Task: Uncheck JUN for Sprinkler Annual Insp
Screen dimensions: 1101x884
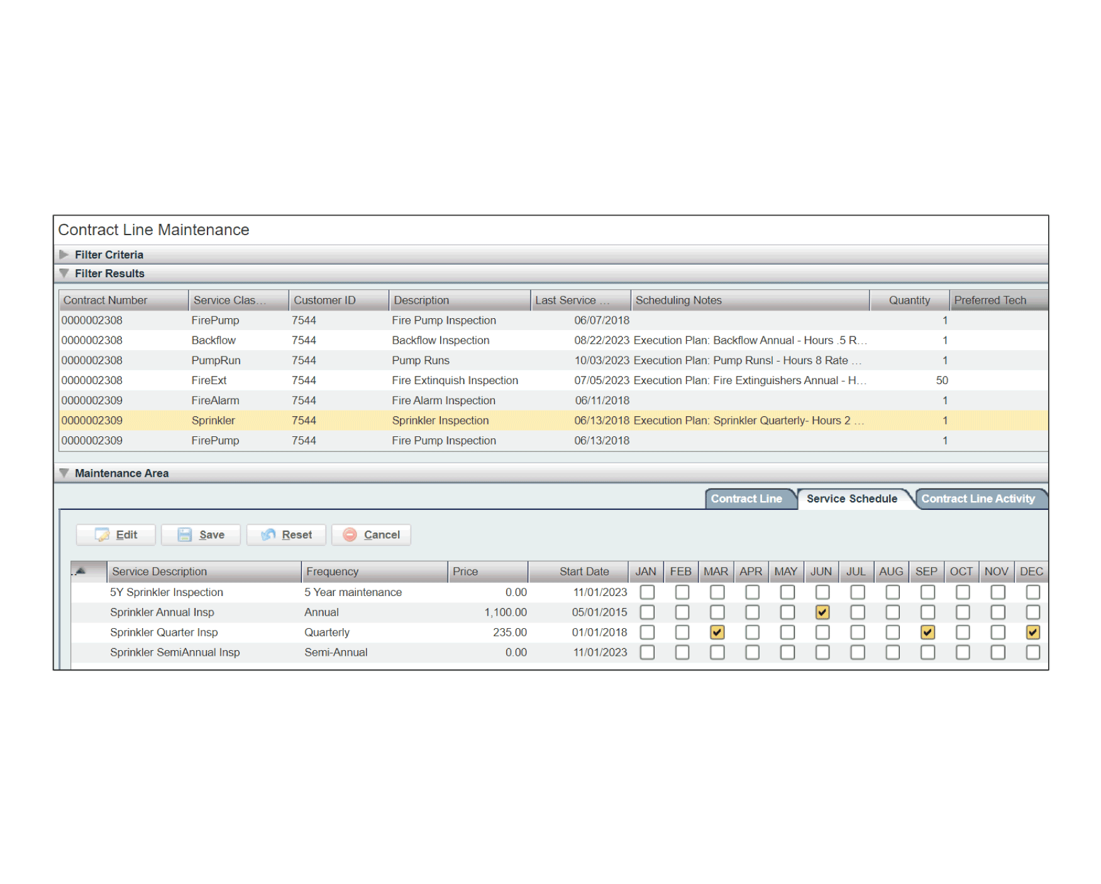Action: pyautogui.click(x=822, y=612)
